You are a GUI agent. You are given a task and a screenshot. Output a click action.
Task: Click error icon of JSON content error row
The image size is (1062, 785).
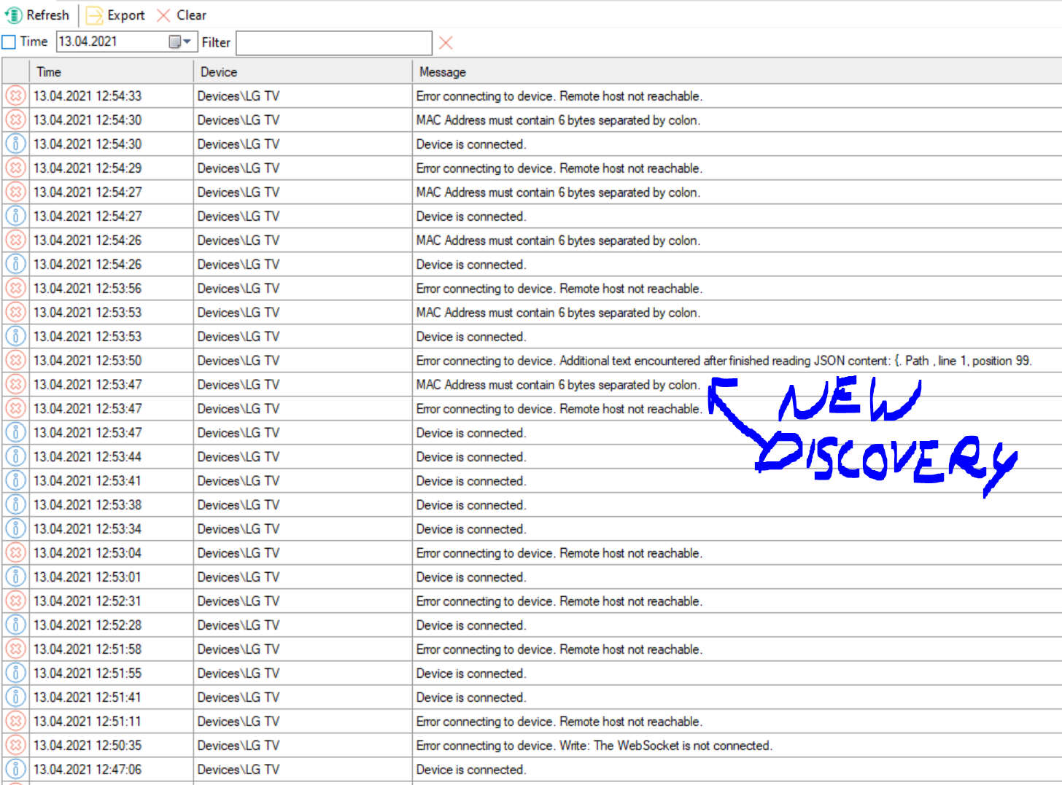tap(15, 361)
